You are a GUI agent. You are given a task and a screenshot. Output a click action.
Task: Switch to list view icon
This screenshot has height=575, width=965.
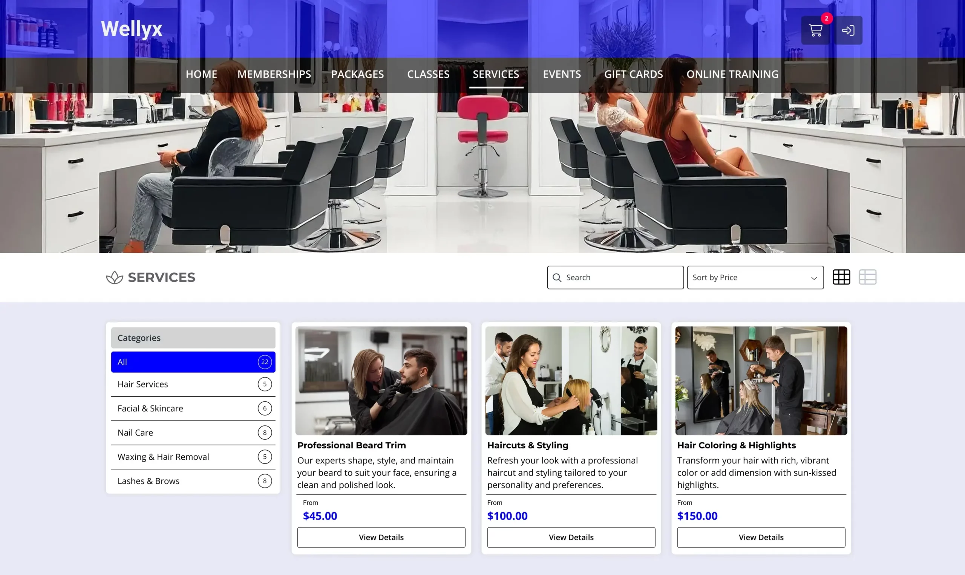point(868,277)
